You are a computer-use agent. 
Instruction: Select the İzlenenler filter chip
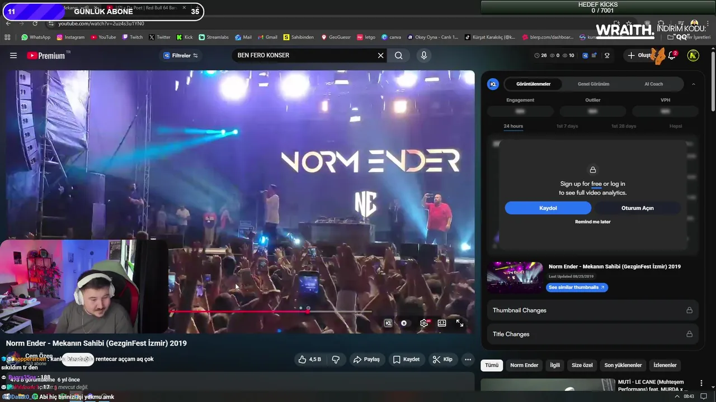click(x=665, y=365)
